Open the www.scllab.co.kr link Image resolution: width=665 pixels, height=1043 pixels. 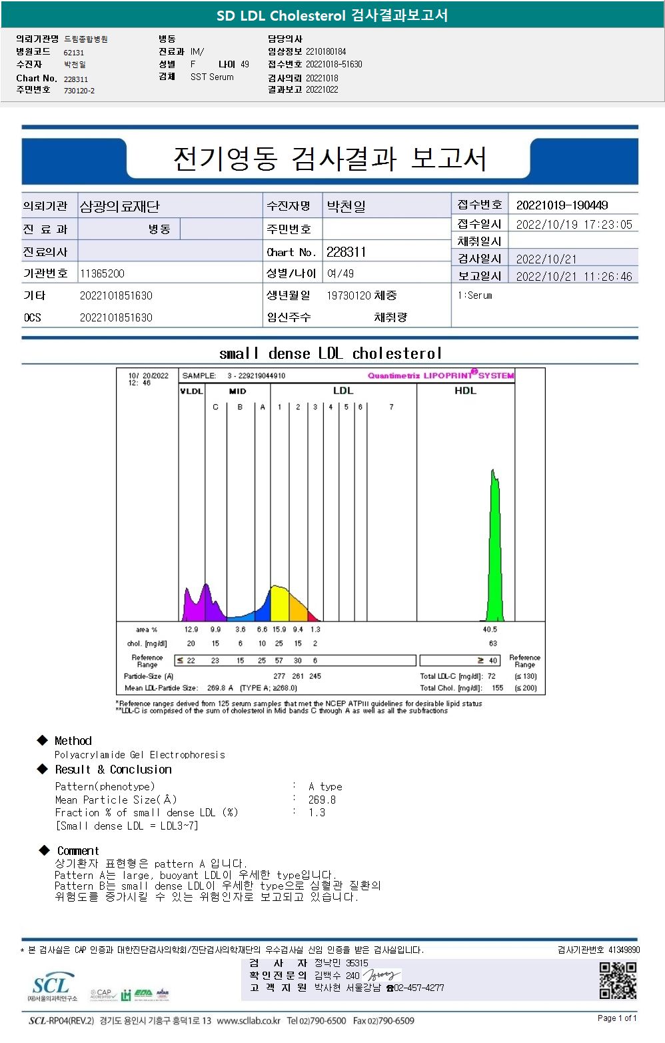point(249,1020)
